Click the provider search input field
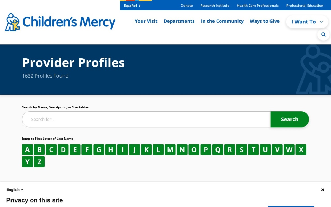Screen dimensions: 331x207 pos(146,119)
